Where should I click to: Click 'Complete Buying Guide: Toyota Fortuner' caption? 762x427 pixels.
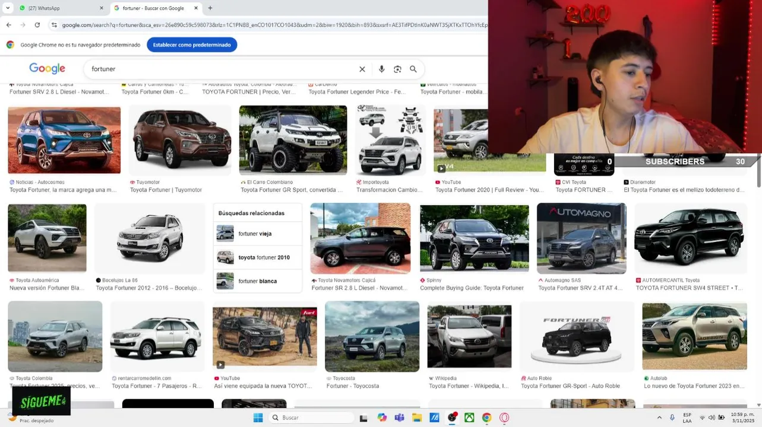(x=472, y=288)
